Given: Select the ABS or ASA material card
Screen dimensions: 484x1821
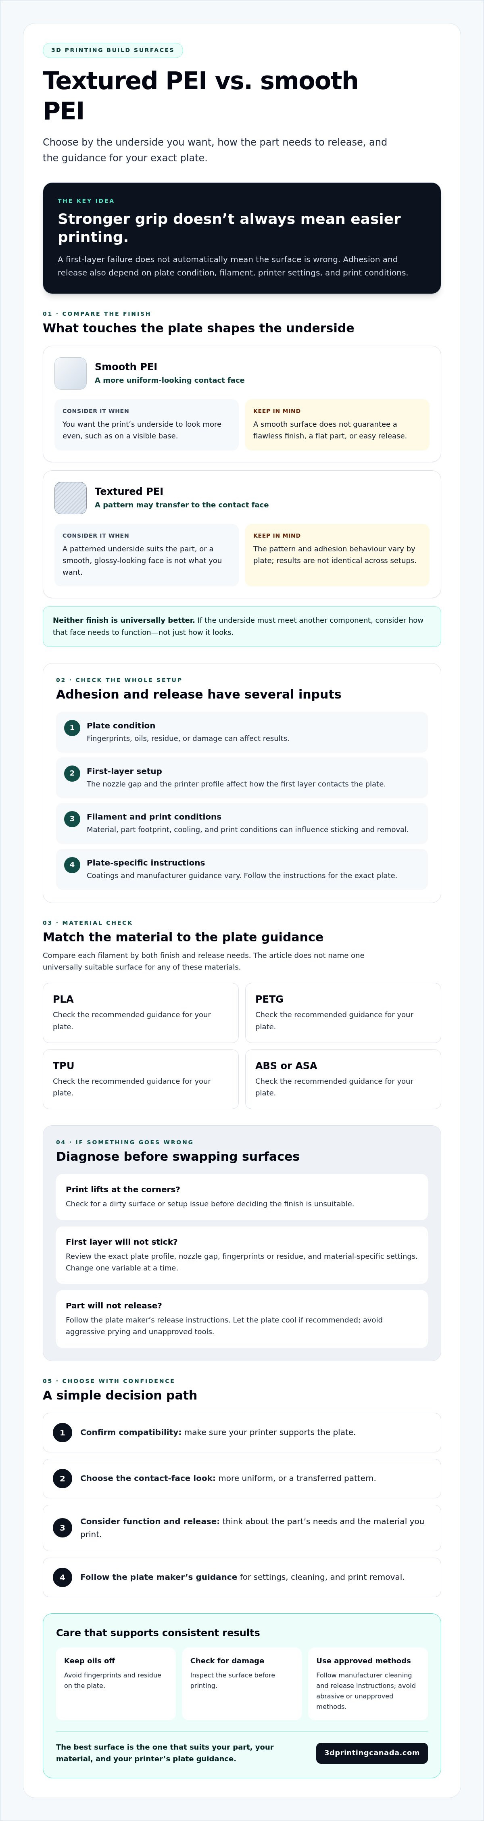Looking at the screenshot, I should [343, 1079].
